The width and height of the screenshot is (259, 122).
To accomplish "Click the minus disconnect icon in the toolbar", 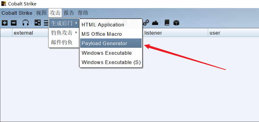I will point(14,23).
